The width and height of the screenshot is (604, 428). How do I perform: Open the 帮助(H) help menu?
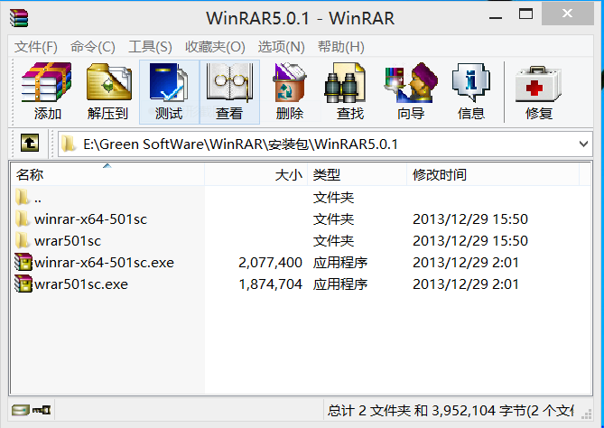click(341, 47)
